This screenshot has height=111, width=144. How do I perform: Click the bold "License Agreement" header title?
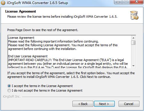click(x=21, y=11)
